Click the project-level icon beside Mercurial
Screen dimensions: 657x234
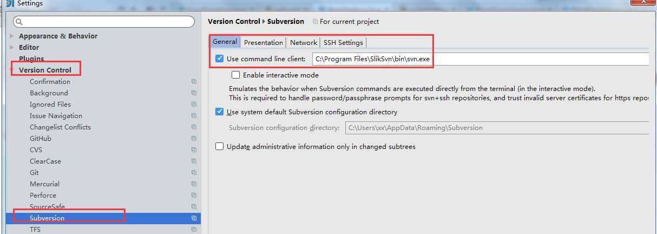[194, 184]
